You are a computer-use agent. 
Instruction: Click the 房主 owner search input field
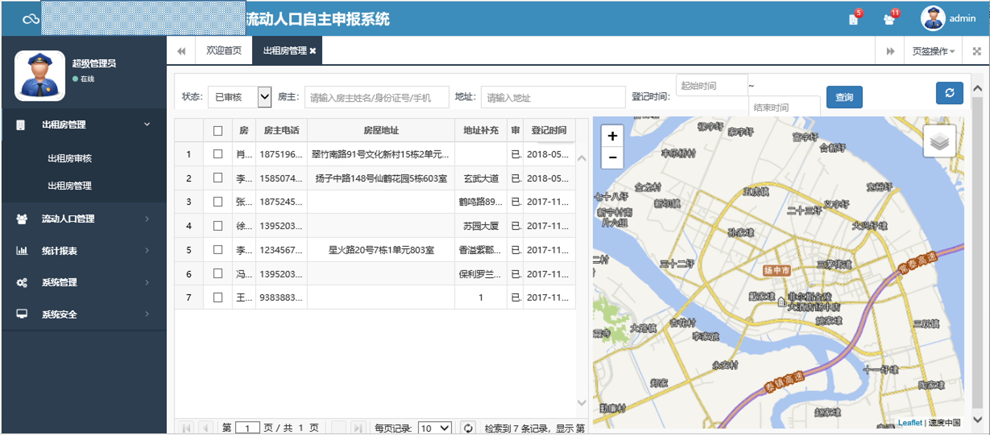[376, 98]
